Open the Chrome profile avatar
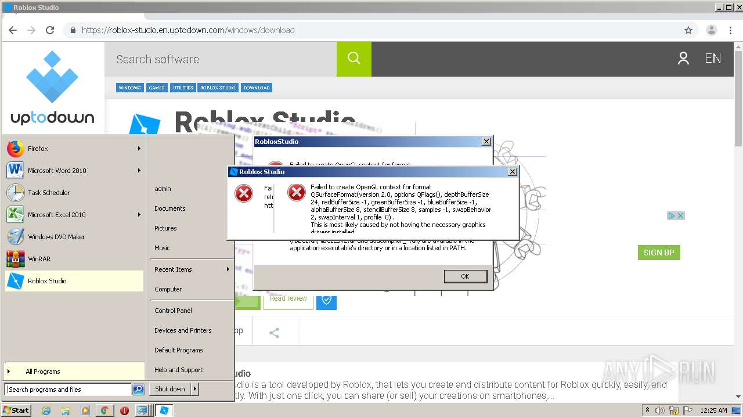 711,30
